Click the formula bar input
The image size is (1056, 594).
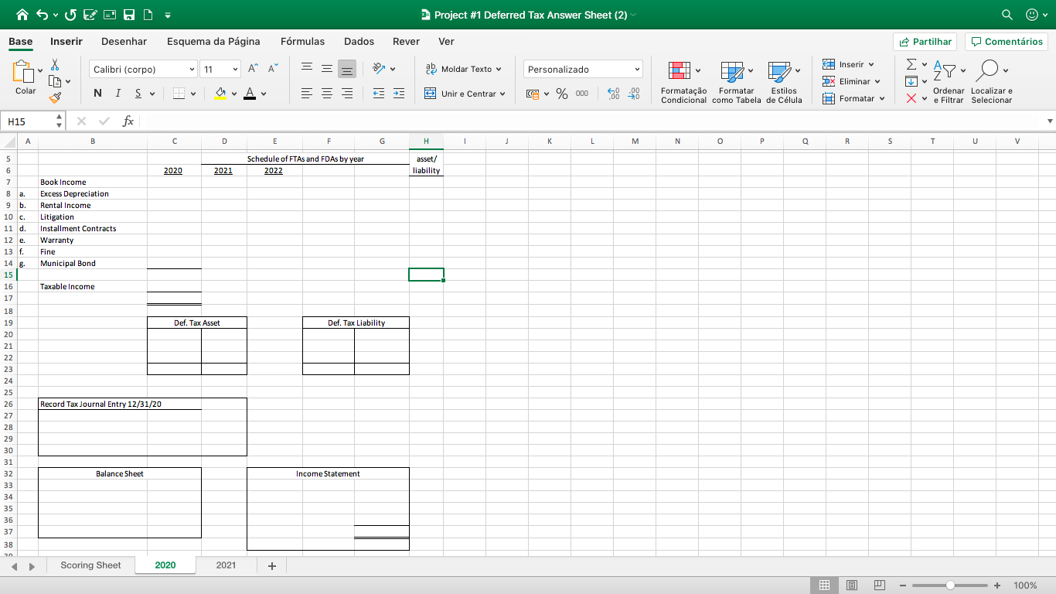tap(591, 121)
